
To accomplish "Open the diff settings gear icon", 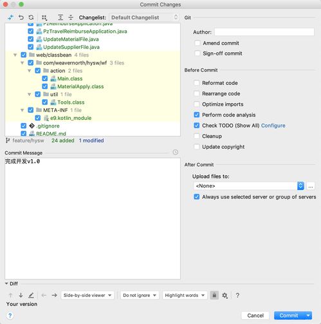I will pyautogui.click(x=225, y=296).
